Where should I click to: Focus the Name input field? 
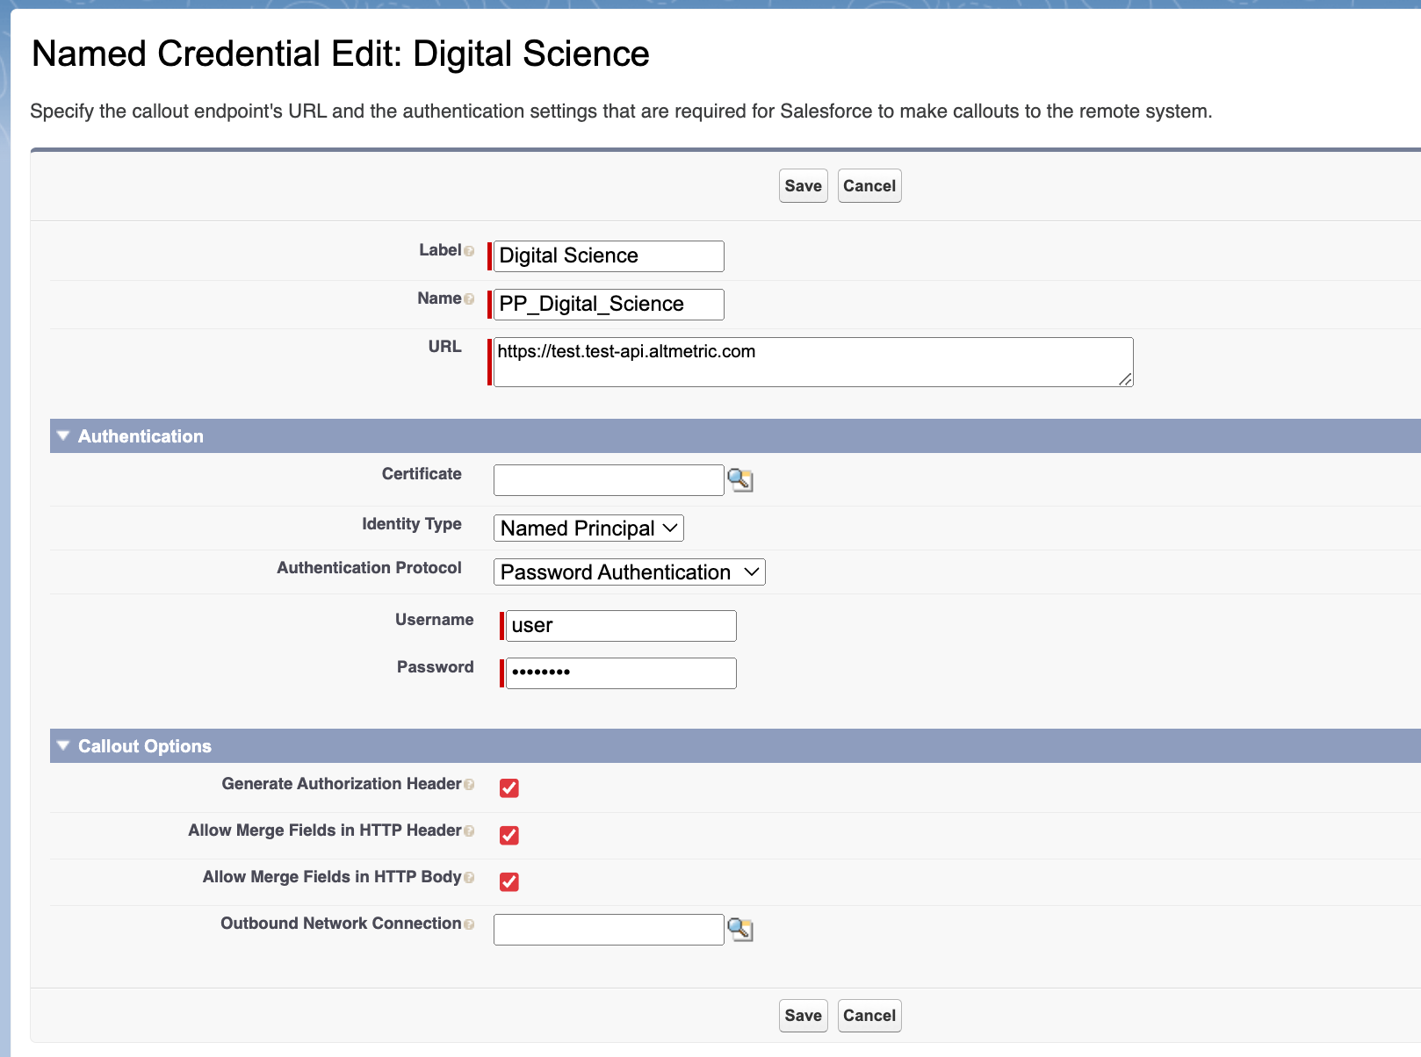click(609, 305)
